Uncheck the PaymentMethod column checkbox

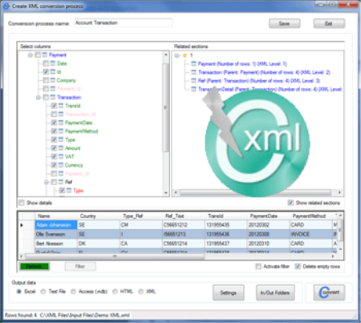click(x=54, y=131)
